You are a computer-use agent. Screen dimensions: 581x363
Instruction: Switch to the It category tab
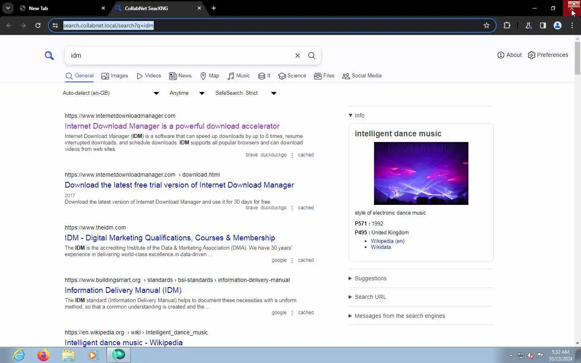[264, 76]
